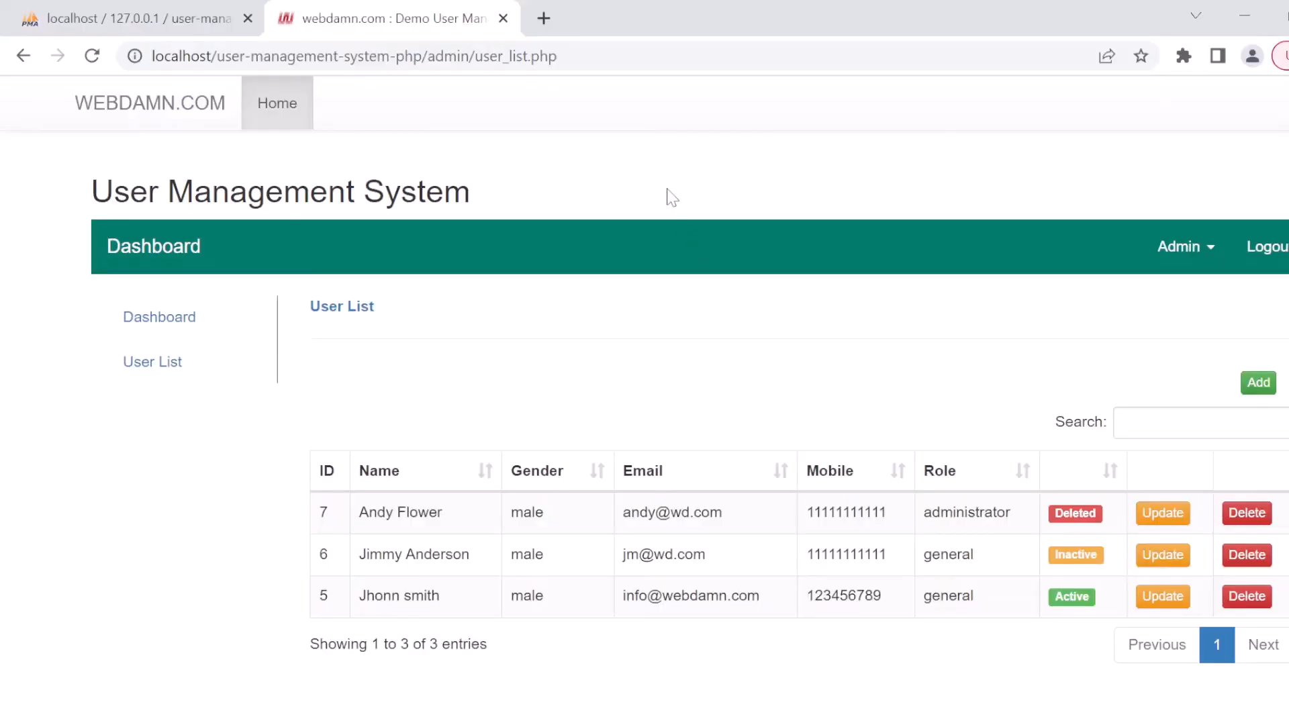
Task: Expand the Admin dropdown menu
Action: tap(1186, 246)
